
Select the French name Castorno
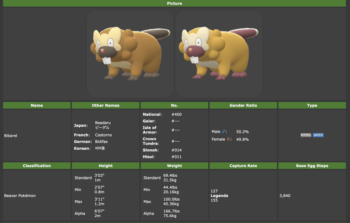[104, 135]
